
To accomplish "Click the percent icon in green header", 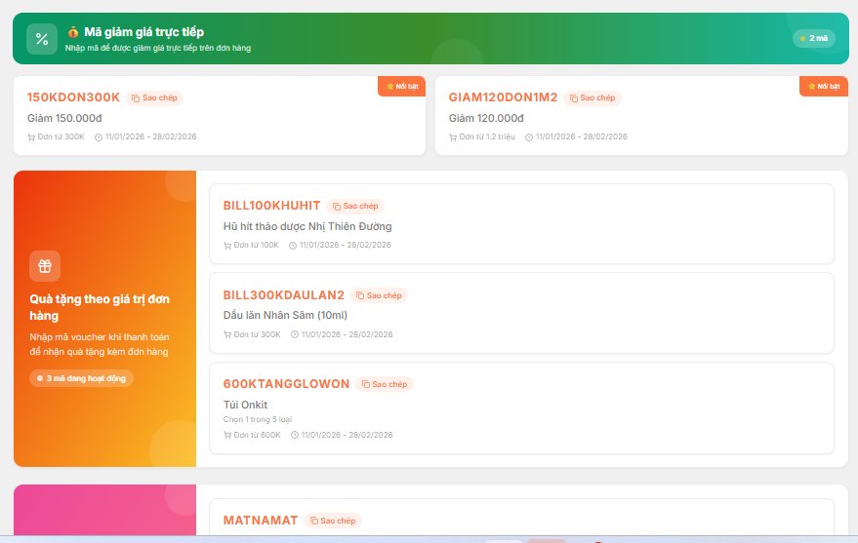I will click(x=42, y=39).
